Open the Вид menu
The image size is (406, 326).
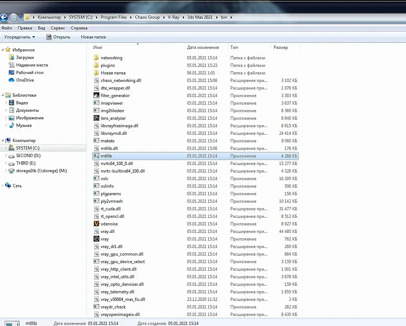point(41,28)
